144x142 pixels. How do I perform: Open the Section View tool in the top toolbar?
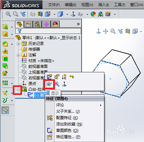pos(40,14)
